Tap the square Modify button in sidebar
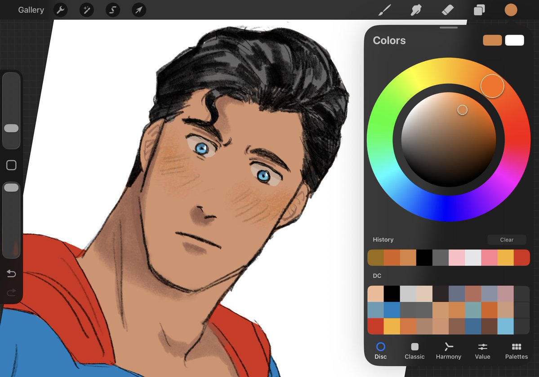539x377 pixels. pos(11,165)
